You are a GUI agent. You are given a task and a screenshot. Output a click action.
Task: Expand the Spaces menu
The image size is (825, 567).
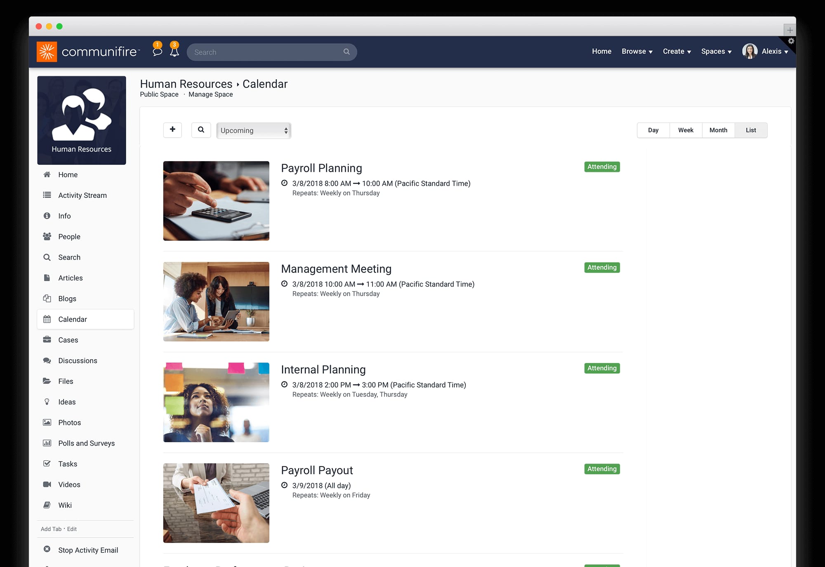717,51
